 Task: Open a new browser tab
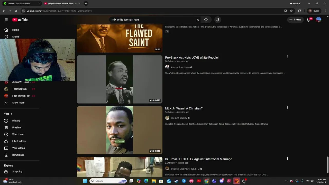coord(86,4)
